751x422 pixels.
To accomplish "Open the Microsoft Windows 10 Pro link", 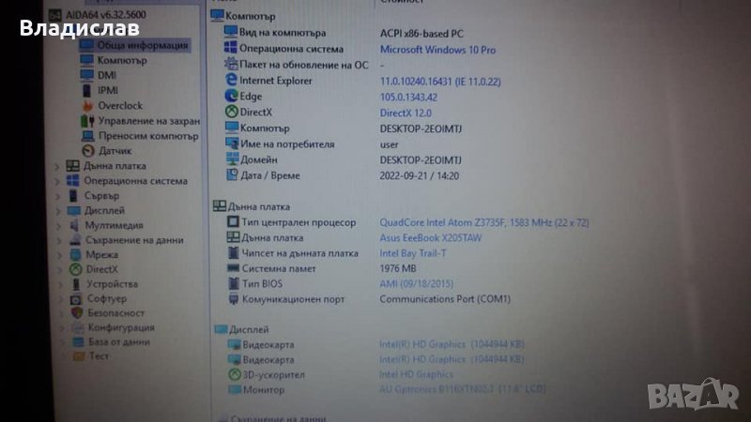I will [437, 49].
